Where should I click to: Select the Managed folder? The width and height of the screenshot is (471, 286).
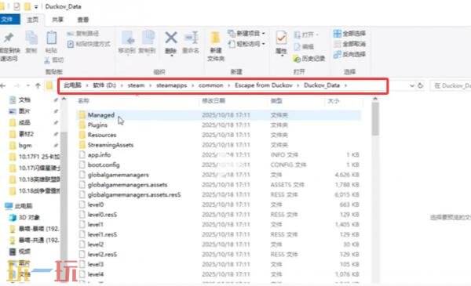tap(219, 115)
